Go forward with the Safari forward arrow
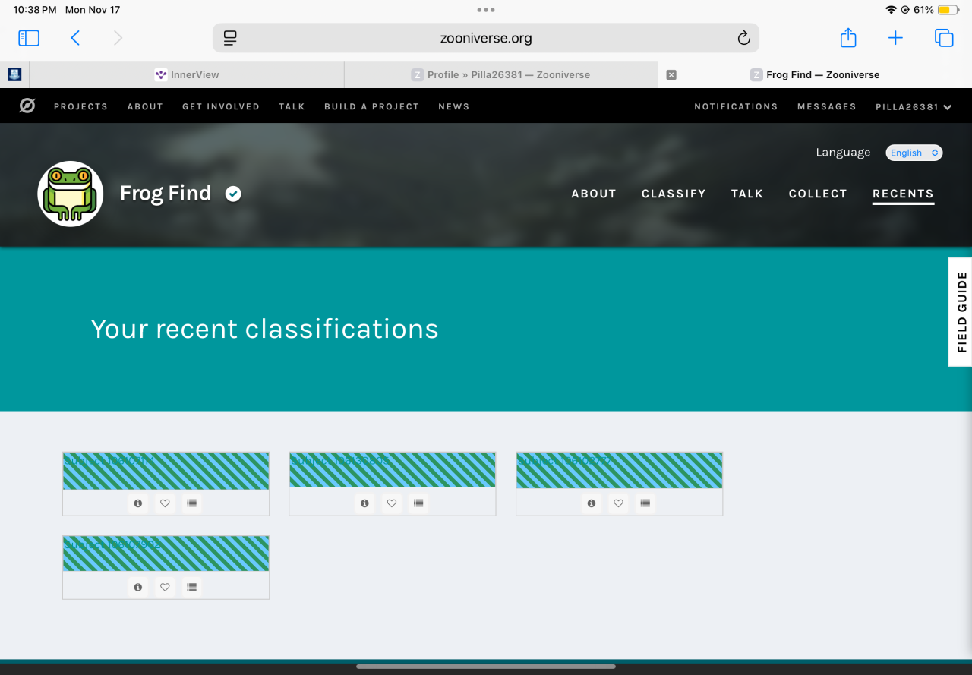 coord(118,38)
